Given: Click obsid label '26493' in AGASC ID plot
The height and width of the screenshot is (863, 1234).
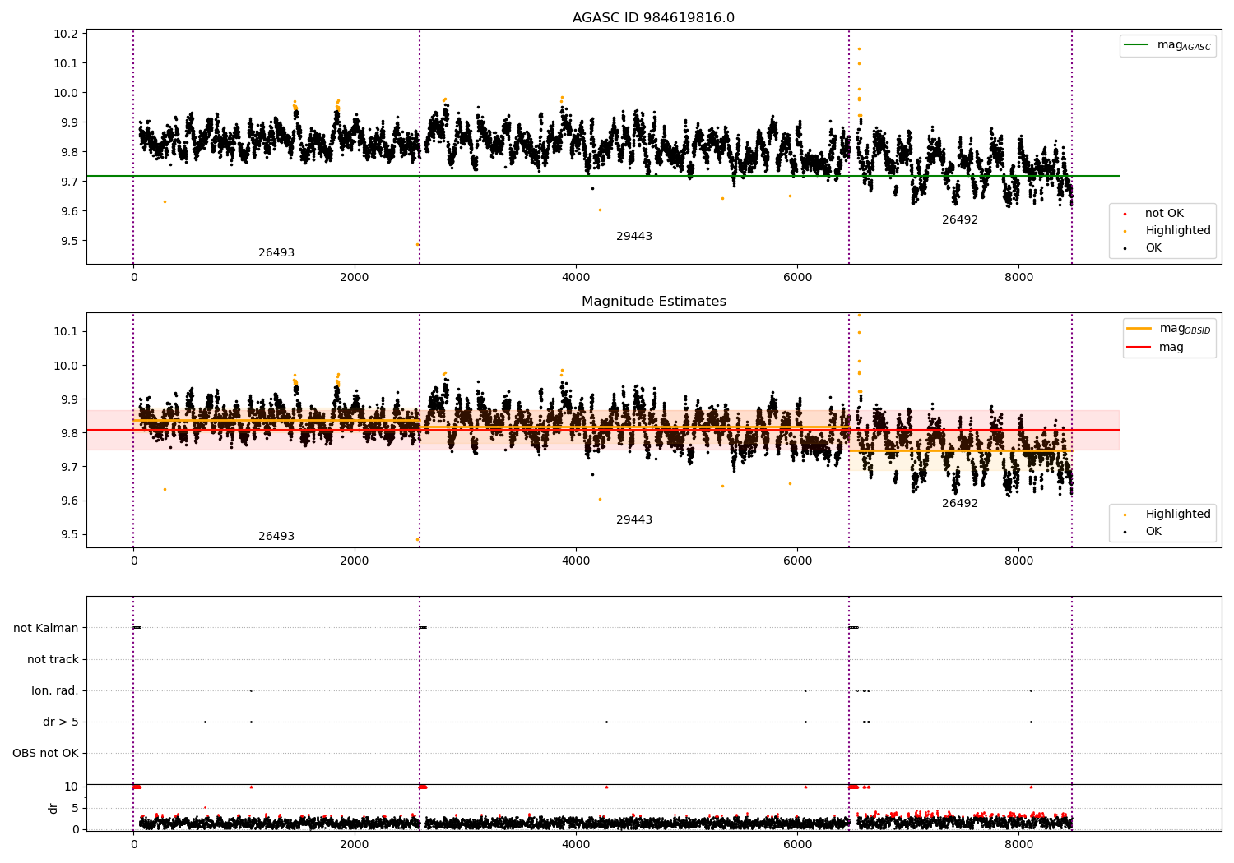Looking at the screenshot, I should [276, 253].
